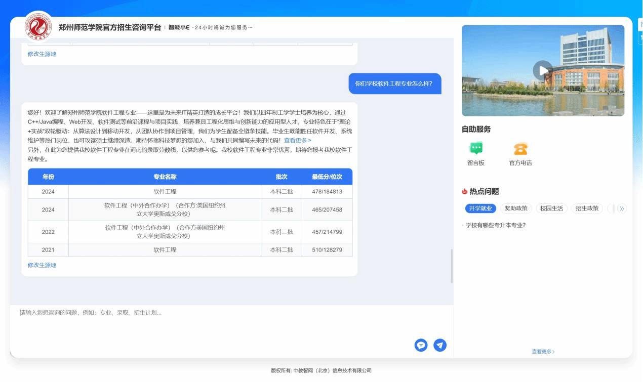
Task: Open 查看更多 at bottom of hot questions
Action: tap(543, 352)
